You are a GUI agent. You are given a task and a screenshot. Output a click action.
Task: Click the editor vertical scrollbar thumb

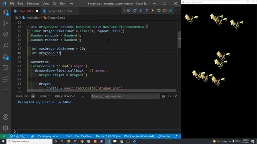(179, 40)
